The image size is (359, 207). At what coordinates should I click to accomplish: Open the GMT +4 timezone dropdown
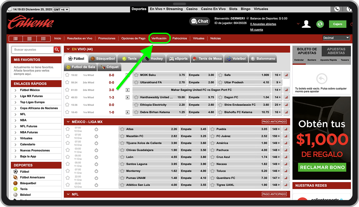[x=61, y=9]
